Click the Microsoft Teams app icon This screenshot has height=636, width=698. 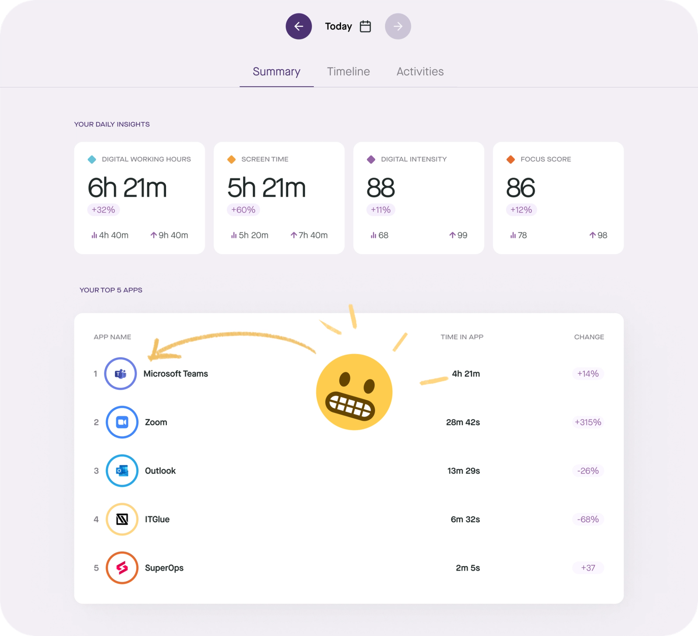[120, 373]
